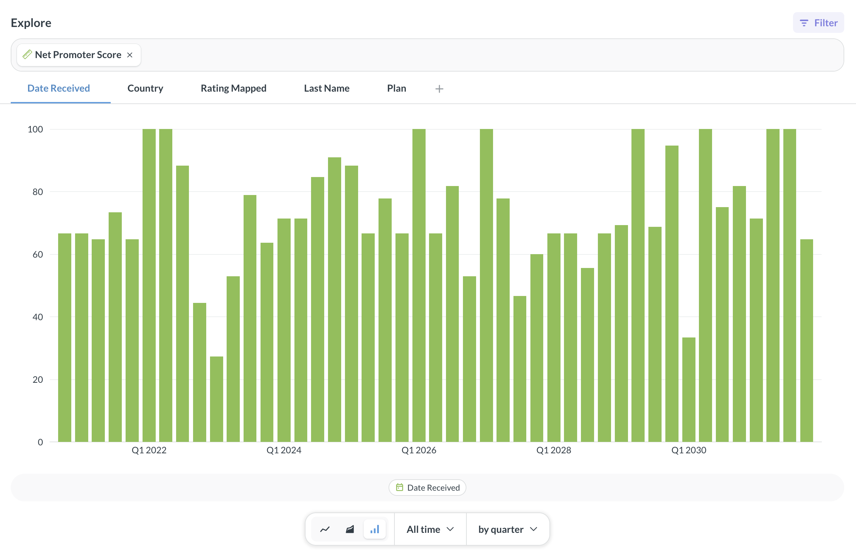Click empty area in metric search bar
Screen dimensions: 856x556
click(x=467, y=55)
